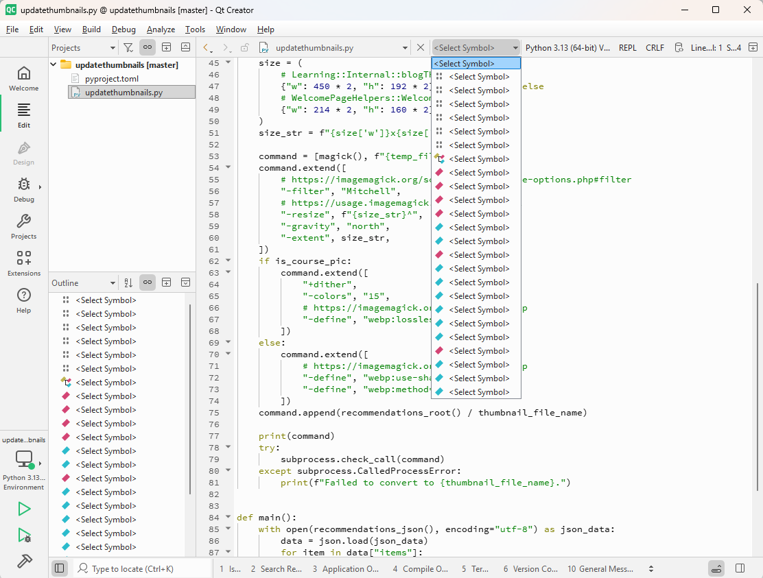Click the green Run button

click(24, 509)
